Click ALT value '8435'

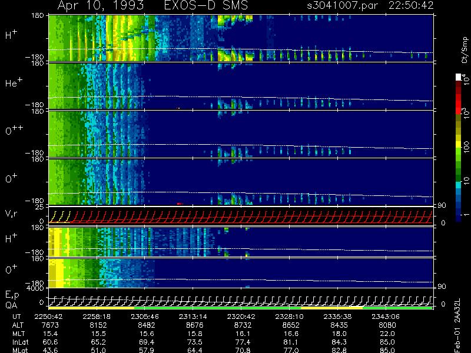(x=339, y=325)
